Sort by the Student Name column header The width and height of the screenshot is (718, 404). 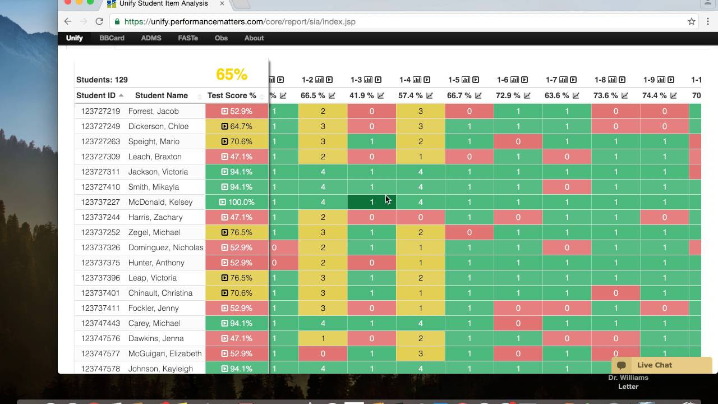(162, 95)
